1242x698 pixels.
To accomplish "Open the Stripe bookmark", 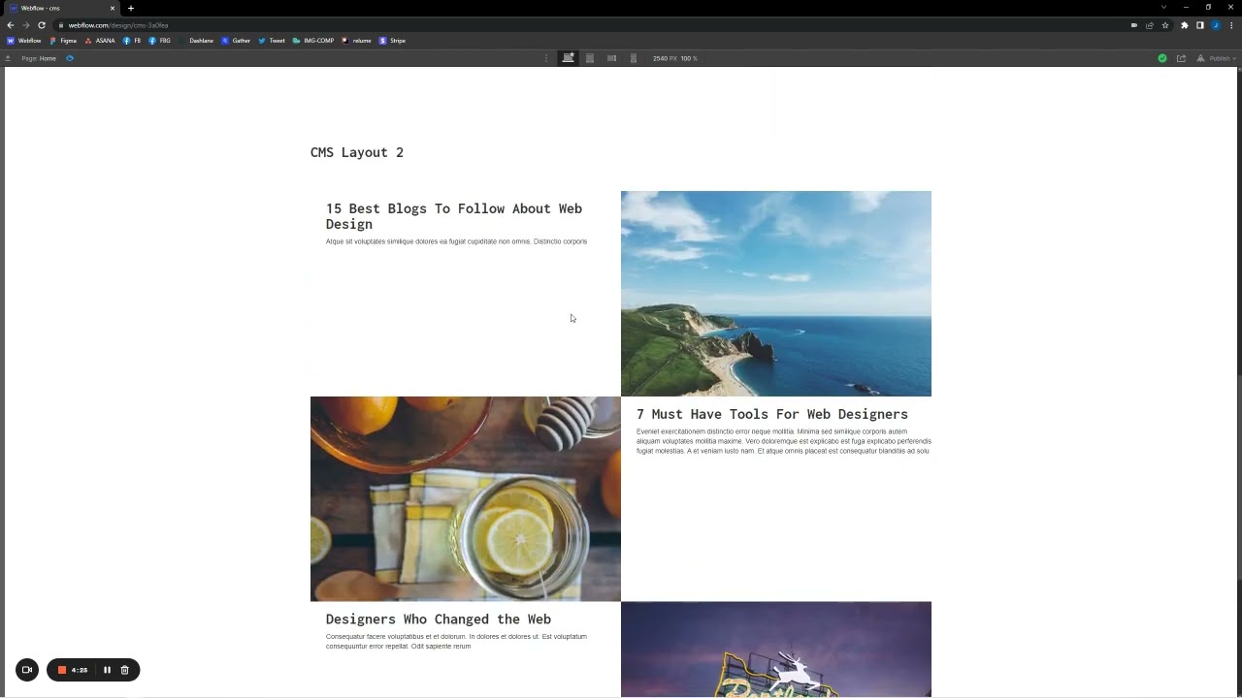I will 393,41.
